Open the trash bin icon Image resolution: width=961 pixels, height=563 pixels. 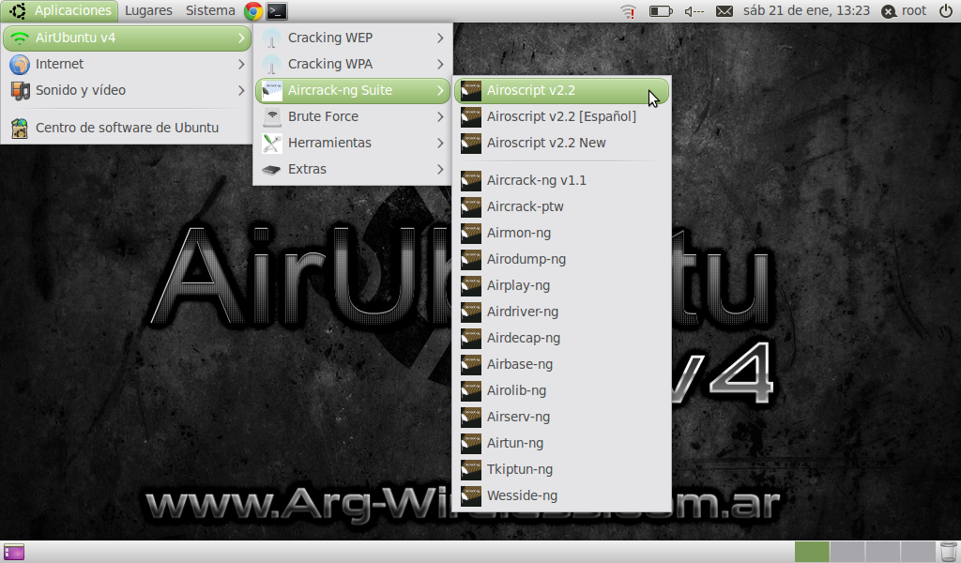pyautogui.click(x=948, y=552)
